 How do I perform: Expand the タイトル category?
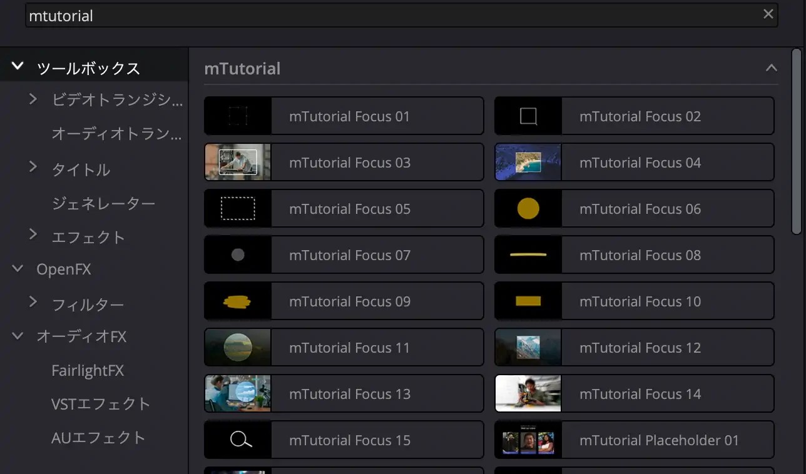(33, 167)
